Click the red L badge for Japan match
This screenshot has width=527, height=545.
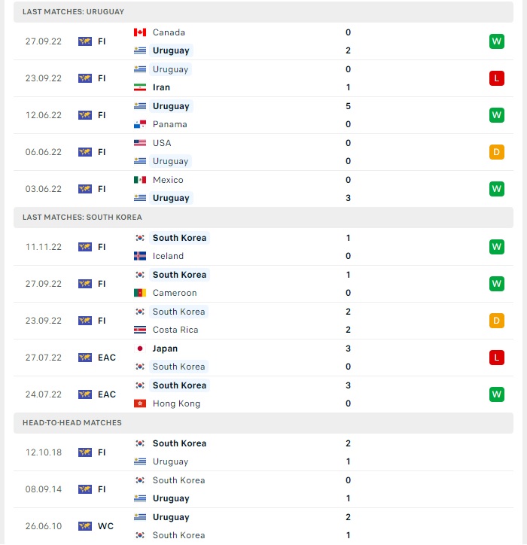pos(496,358)
